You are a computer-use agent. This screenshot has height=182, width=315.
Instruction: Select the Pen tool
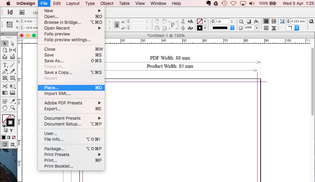point(5,71)
